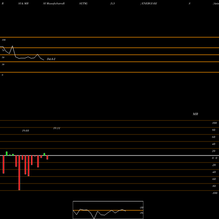This screenshot has height=219, width=219.
Task: Click the 80 label on the MR axis
Action: (214, 130)
